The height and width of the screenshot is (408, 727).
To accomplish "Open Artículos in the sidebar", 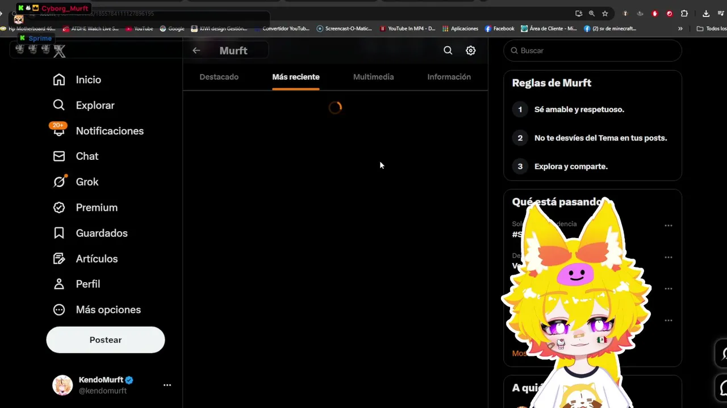I will [85, 258].
